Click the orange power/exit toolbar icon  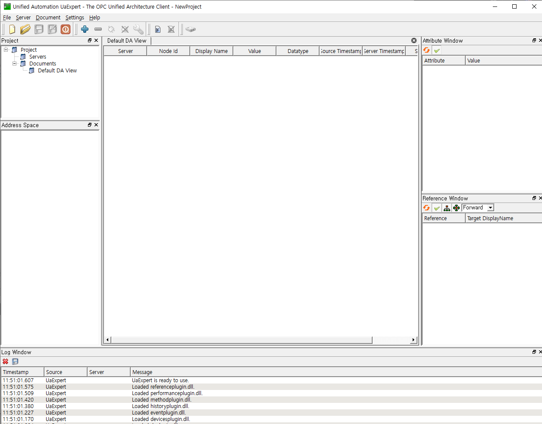66,29
